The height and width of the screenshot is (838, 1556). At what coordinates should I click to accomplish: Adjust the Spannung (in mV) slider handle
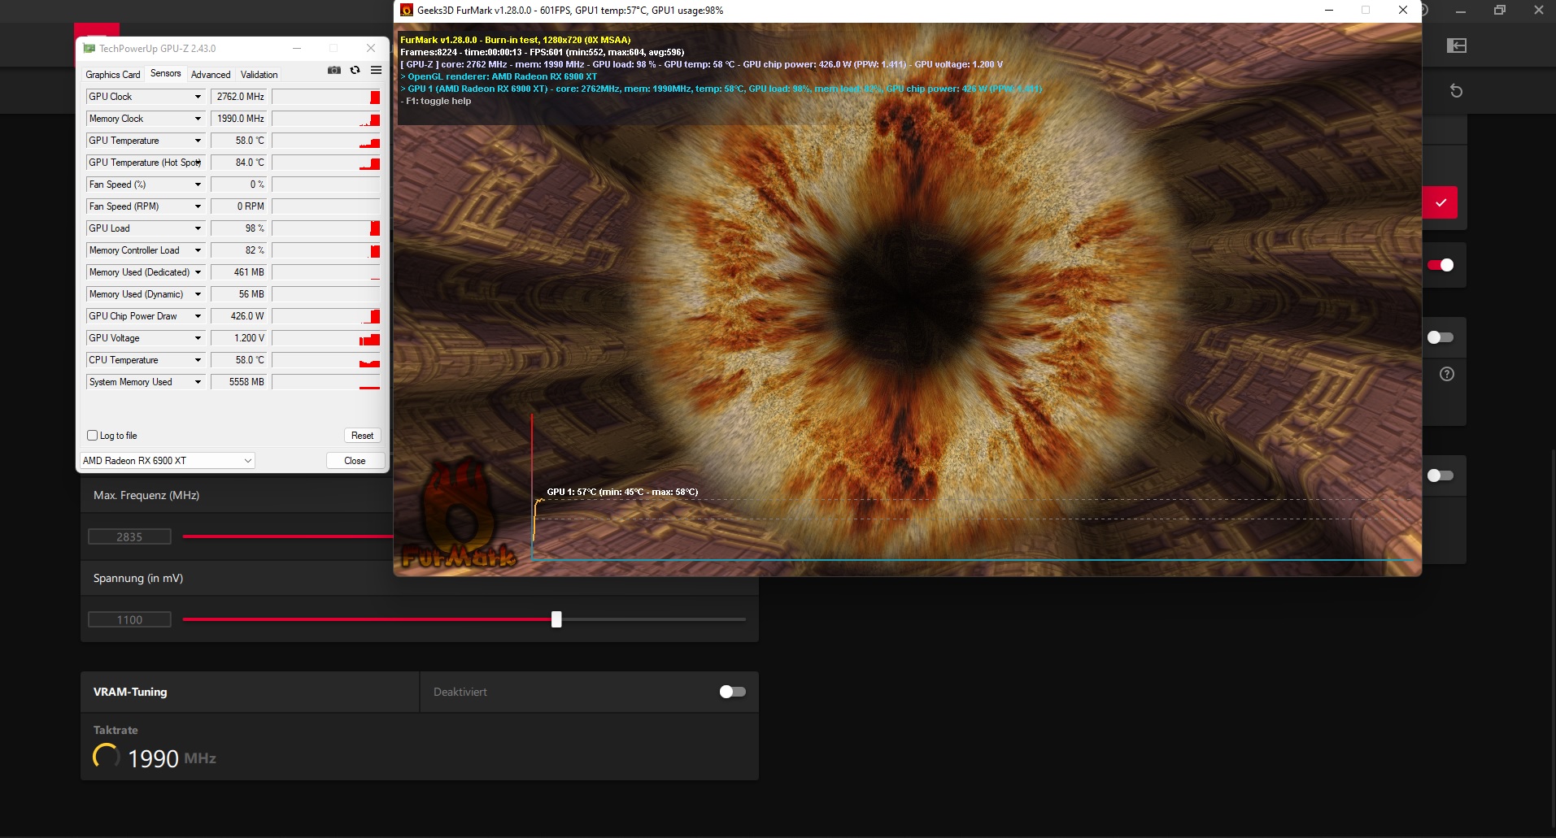[556, 619]
